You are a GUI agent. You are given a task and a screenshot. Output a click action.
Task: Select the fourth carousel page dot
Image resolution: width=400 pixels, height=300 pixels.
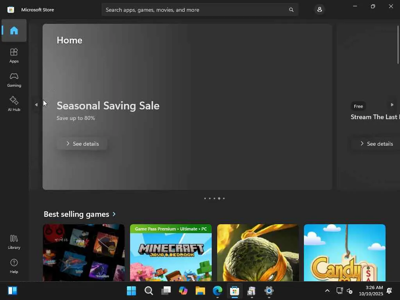(x=219, y=198)
